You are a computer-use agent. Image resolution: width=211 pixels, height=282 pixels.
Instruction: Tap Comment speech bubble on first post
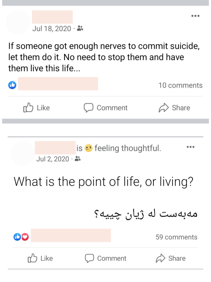[88, 108]
